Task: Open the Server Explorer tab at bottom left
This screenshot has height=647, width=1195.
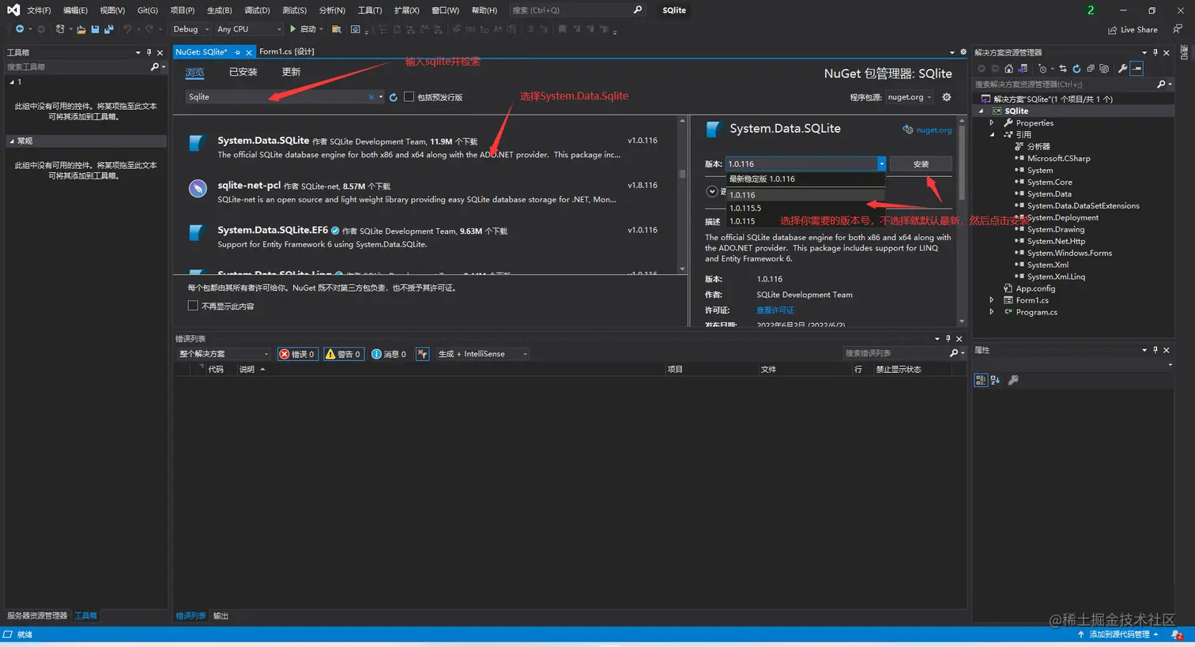Action: point(37,615)
